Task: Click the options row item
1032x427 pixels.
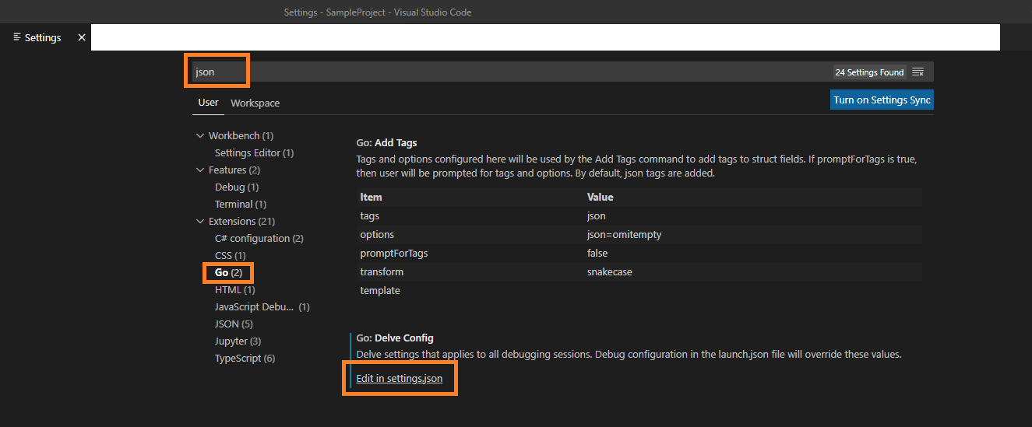Action: coord(377,235)
